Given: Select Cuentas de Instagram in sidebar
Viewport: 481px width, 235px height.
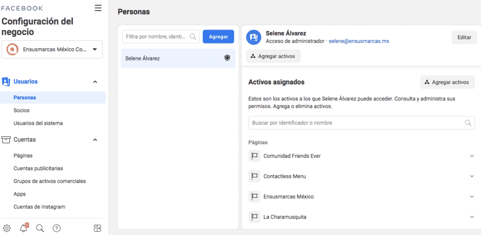Looking at the screenshot, I should (x=39, y=206).
